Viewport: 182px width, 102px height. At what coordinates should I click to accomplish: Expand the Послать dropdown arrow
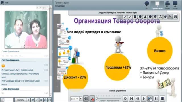click(x=28, y=100)
